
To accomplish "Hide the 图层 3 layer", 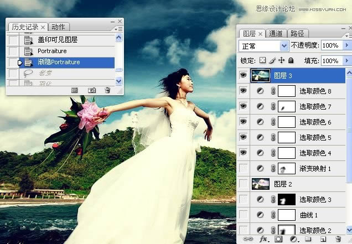I will point(243,76).
